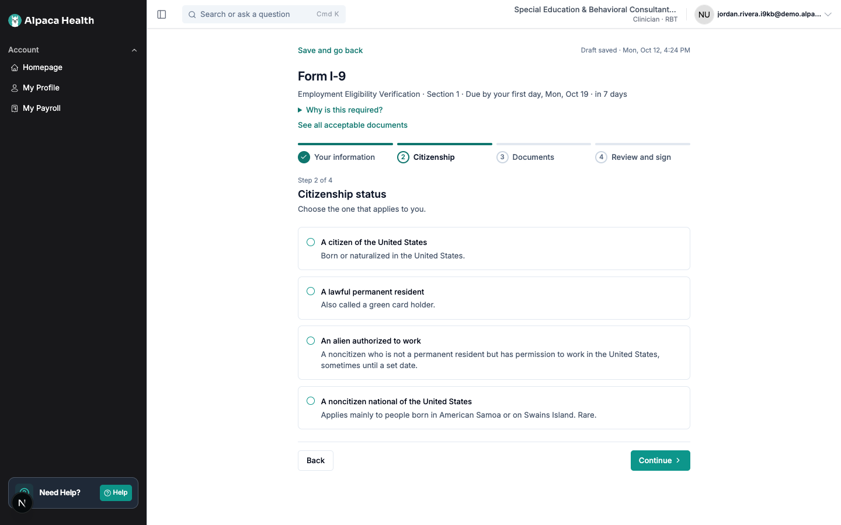Click the 'Form I-9' heading
Image resolution: width=841 pixels, height=525 pixels.
click(x=322, y=76)
